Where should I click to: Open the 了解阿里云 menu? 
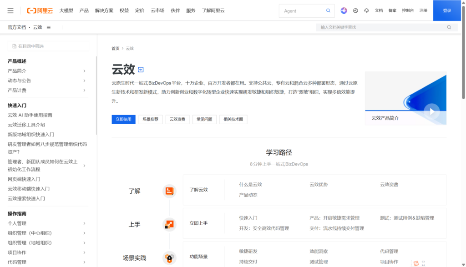tap(213, 11)
